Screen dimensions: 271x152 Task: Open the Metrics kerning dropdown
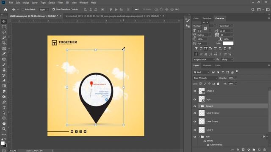[x=204, y=35]
